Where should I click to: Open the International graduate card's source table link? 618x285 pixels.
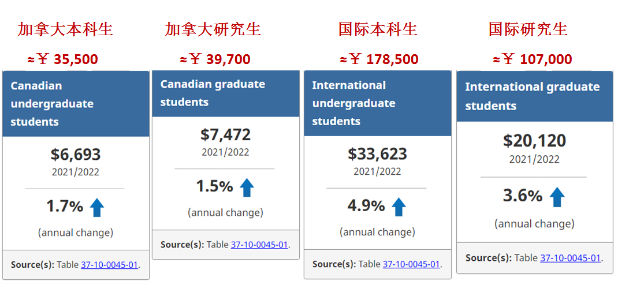coord(570,258)
